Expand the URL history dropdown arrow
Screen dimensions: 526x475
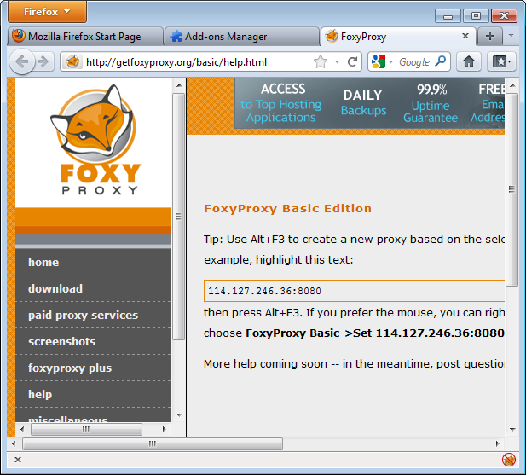point(338,61)
